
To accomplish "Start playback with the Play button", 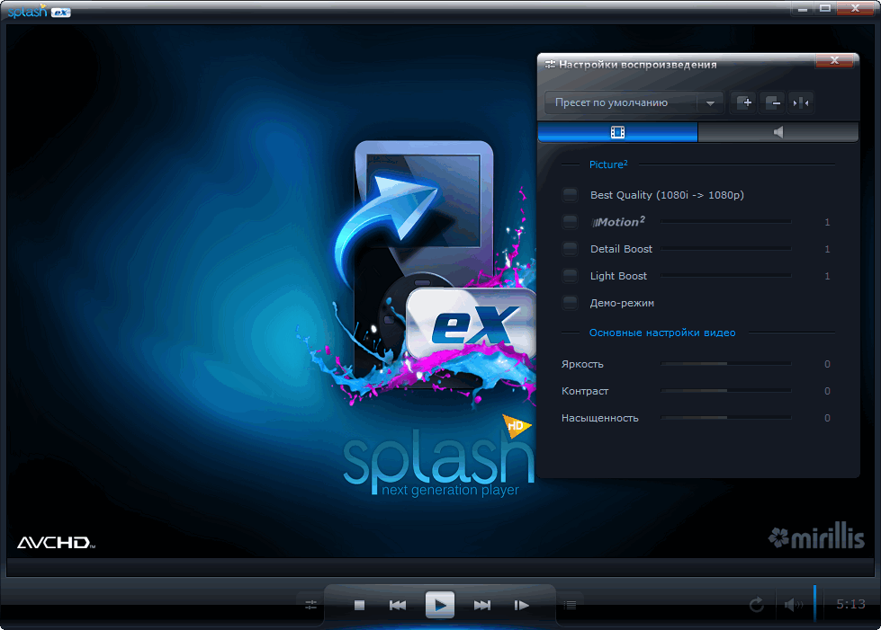I will (x=440, y=605).
